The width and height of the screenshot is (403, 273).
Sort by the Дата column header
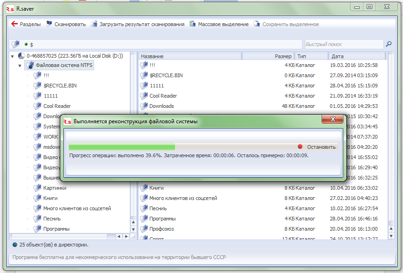tap(356, 56)
